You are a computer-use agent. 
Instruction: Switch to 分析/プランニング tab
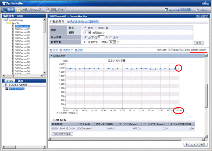click(29, 10)
